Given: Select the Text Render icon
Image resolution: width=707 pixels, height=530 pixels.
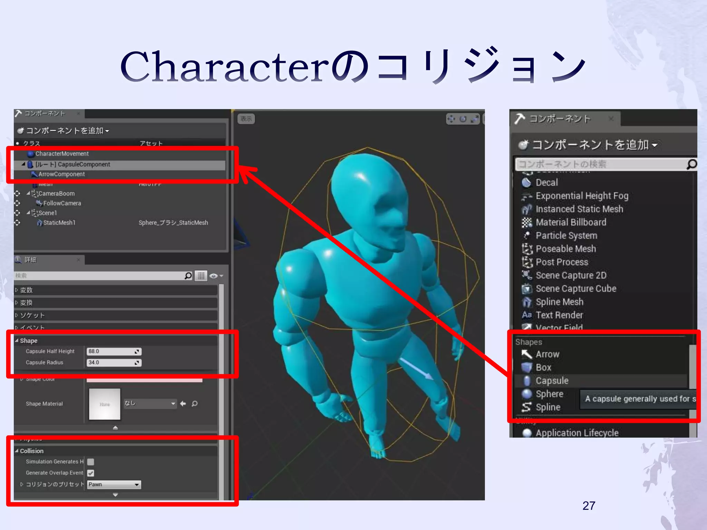Looking at the screenshot, I should pyautogui.click(x=527, y=315).
